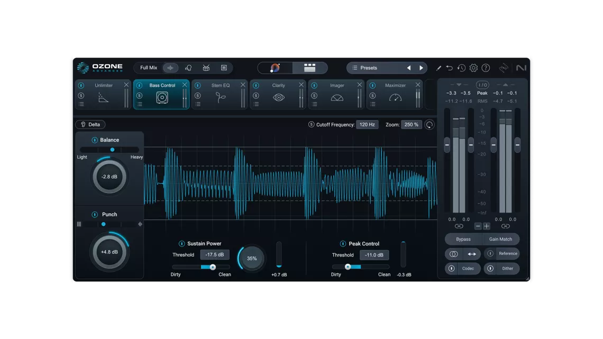Click the Bypass button
Viewport: 603px width, 339px height.
point(462,239)
